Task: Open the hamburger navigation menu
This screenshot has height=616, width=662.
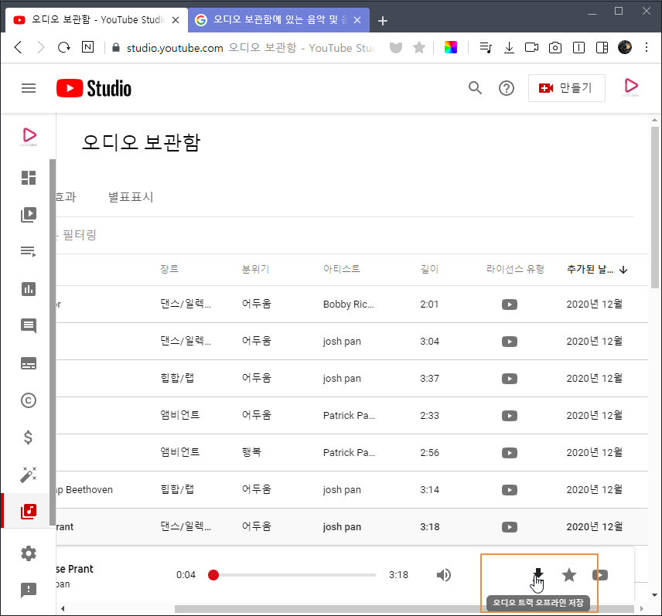Action: click(29, 88)
